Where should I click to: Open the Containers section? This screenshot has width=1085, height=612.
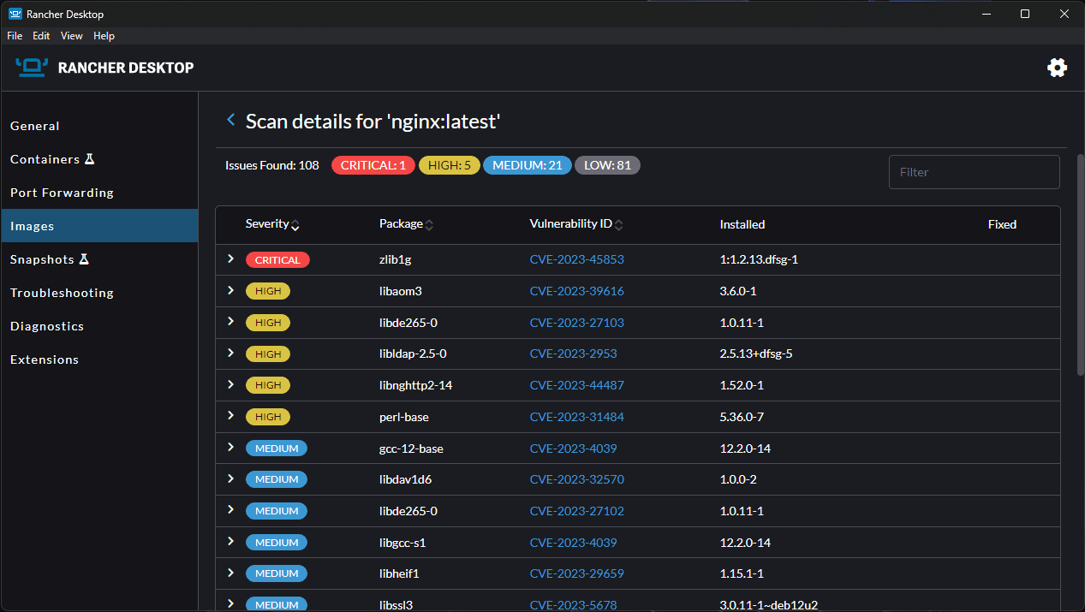click(99, 159)
